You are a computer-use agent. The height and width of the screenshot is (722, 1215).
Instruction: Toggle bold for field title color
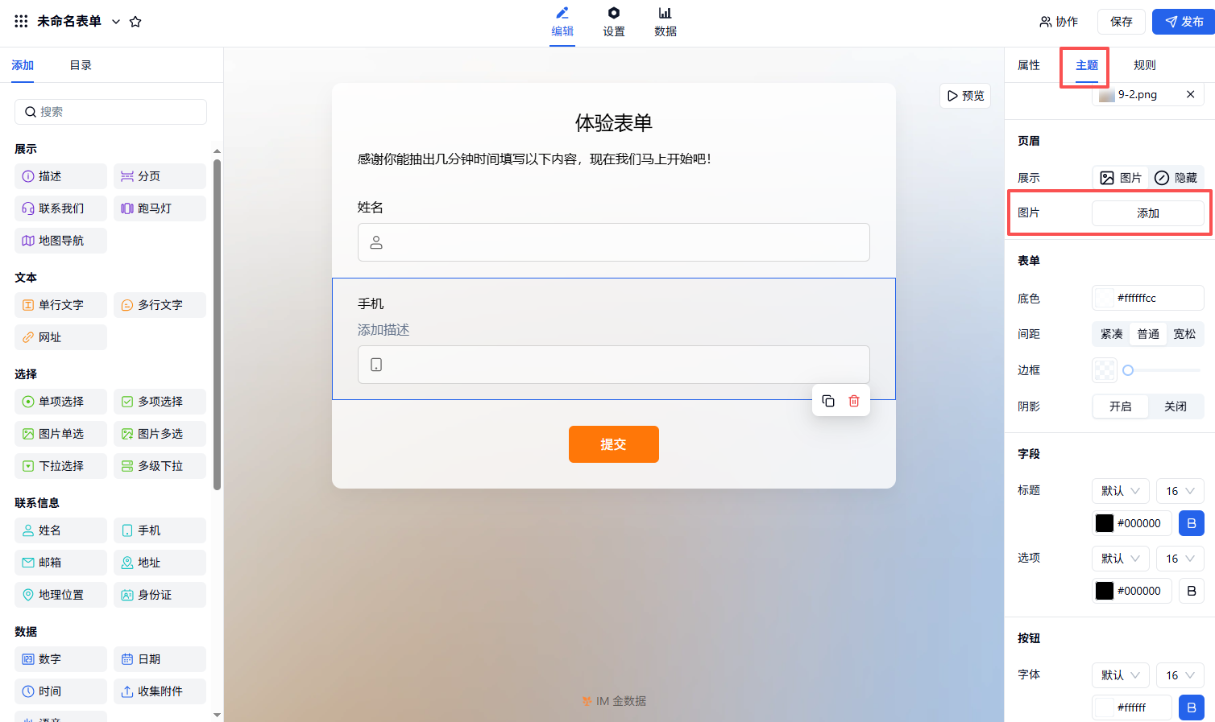tap(1192, 523)
